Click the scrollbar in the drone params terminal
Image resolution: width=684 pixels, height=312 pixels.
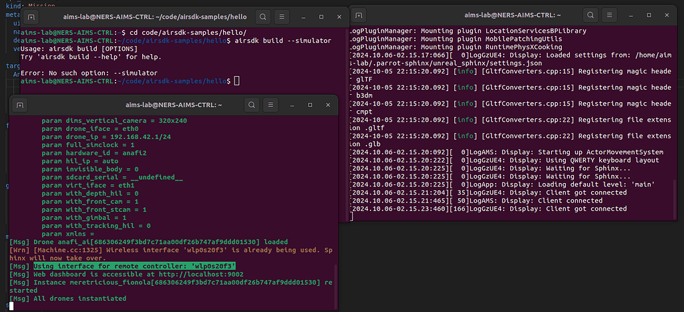[x=336, y=281]
